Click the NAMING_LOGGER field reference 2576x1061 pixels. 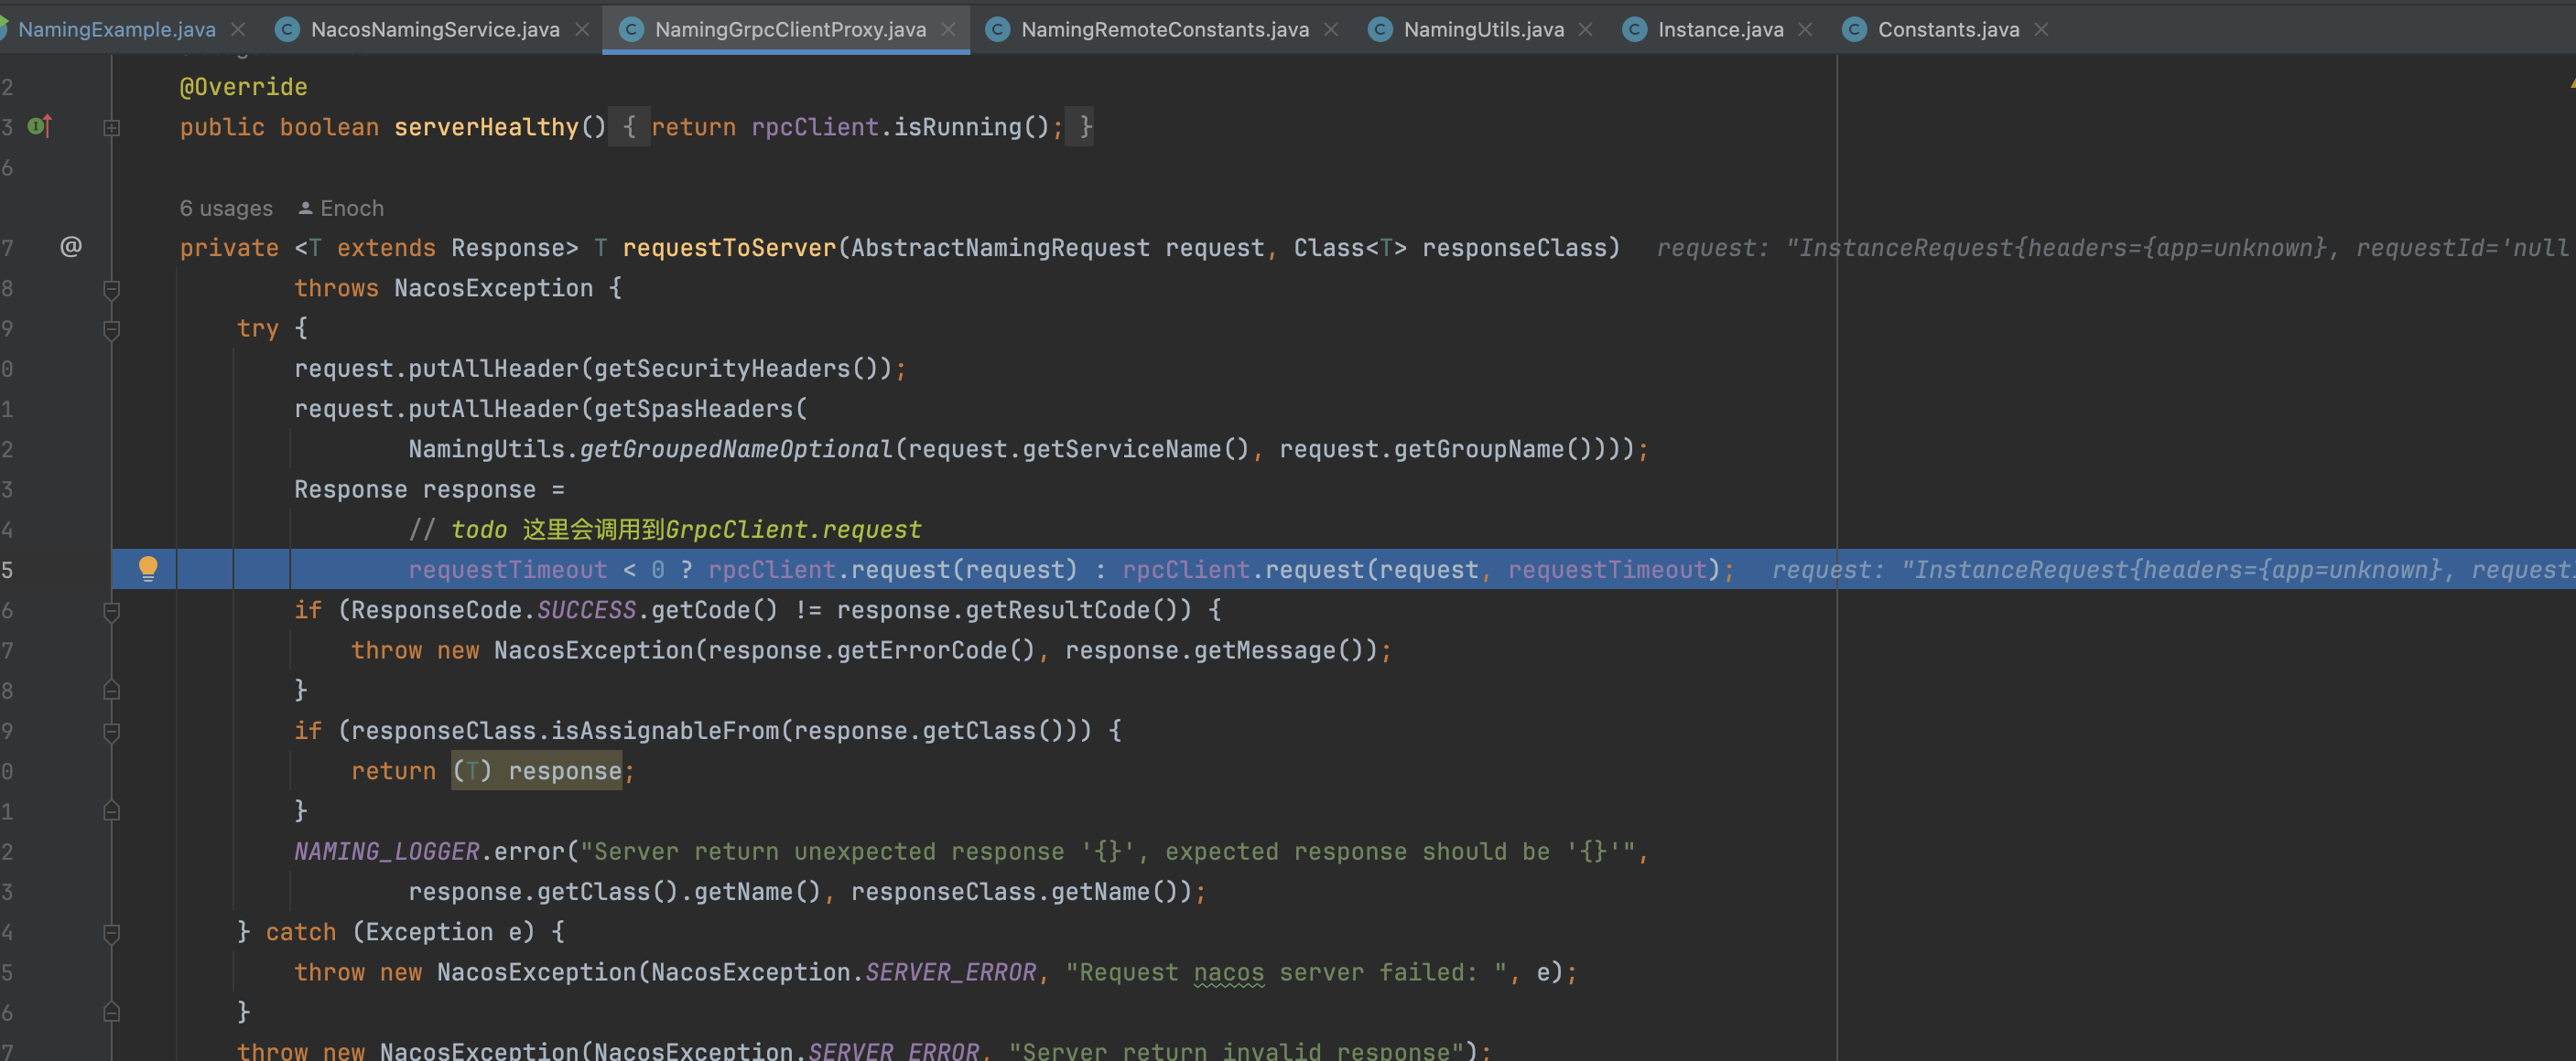pos(387,852)
